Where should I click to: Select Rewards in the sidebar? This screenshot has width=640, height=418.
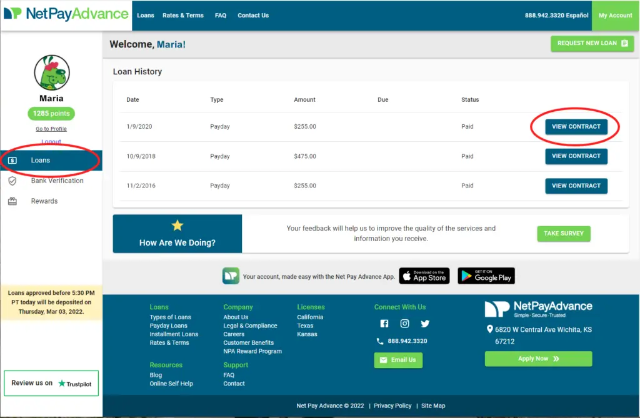51,201
